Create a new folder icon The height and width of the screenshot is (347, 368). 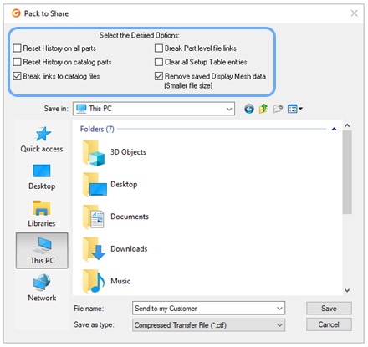pyautogui.click(x=278, y=109)
